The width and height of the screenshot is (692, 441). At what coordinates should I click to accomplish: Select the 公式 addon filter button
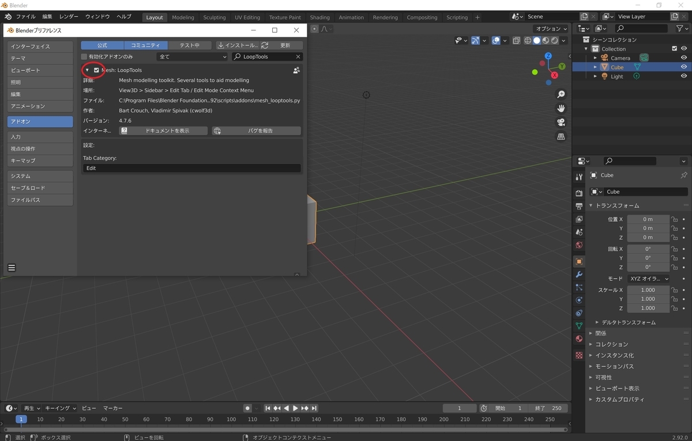[102, 45]
